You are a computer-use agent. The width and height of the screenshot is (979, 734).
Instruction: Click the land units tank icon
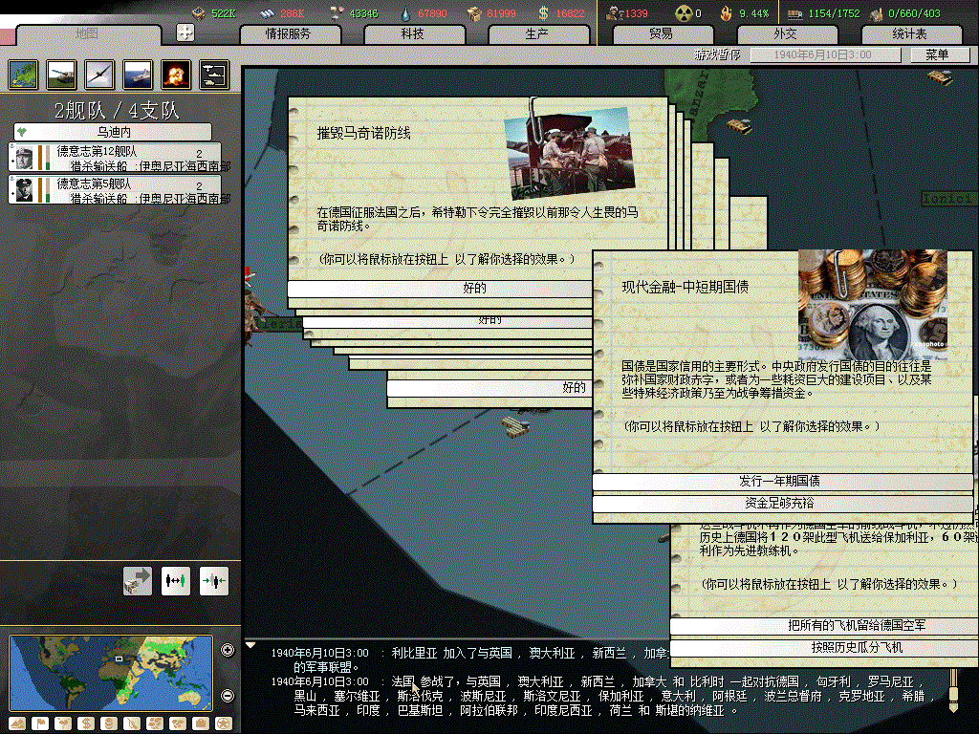pos(61,75)
